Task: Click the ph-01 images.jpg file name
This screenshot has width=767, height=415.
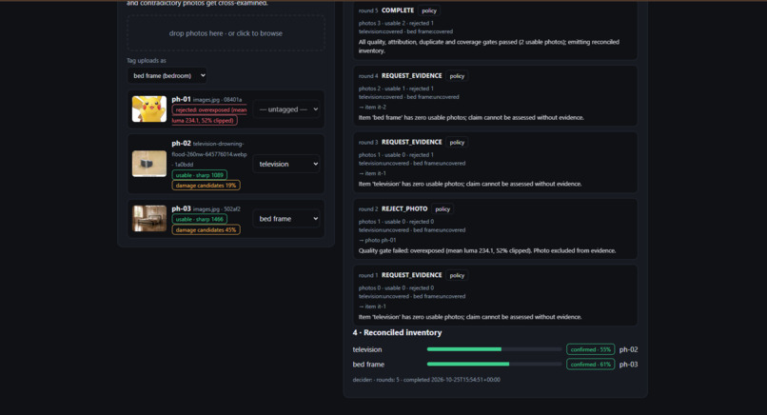Action: (x=206, y=100)
